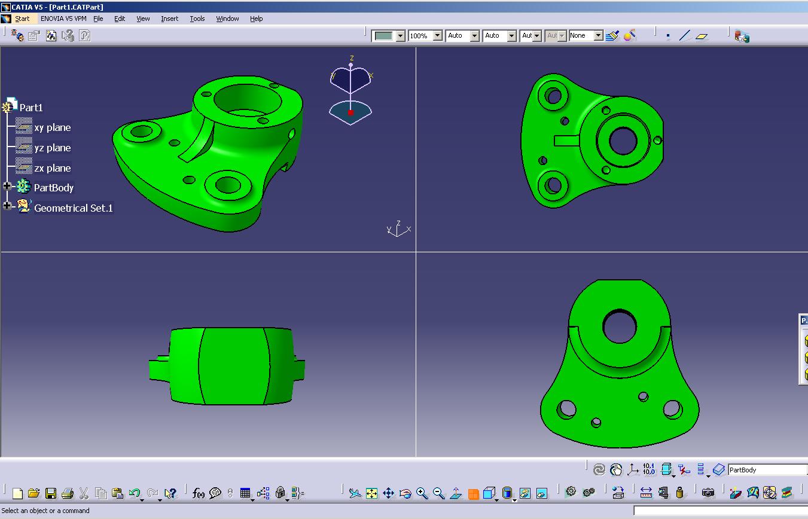Open the File menu
Viewport: 808px width, 519px height.
pos(98,19)
